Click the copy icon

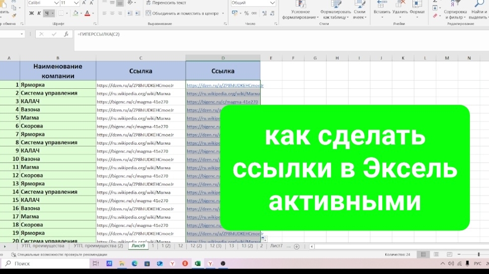pos(14,8)
